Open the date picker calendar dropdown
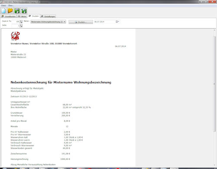This screenshot has height=169, width=217. (x=118, y=22)
